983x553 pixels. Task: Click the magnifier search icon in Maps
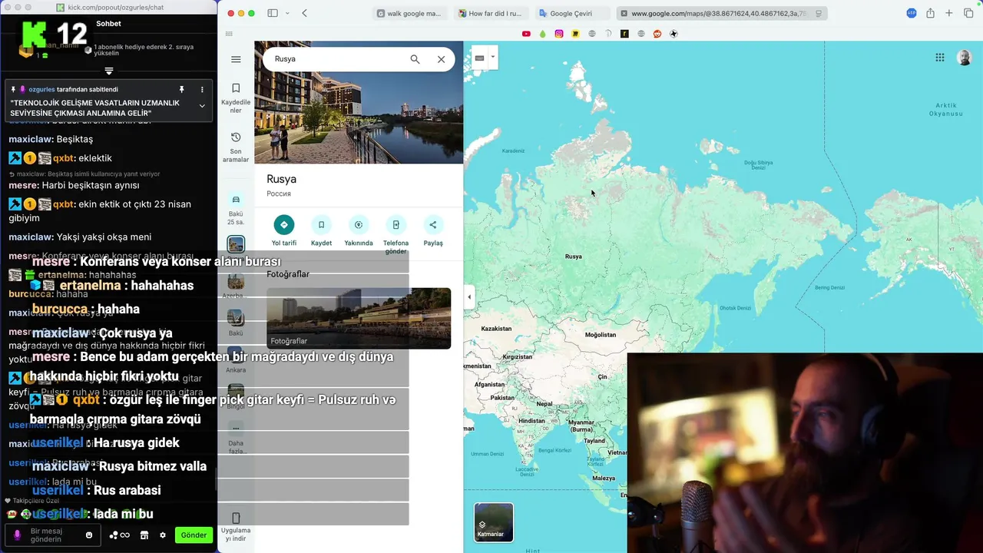(x=415, y=59)
